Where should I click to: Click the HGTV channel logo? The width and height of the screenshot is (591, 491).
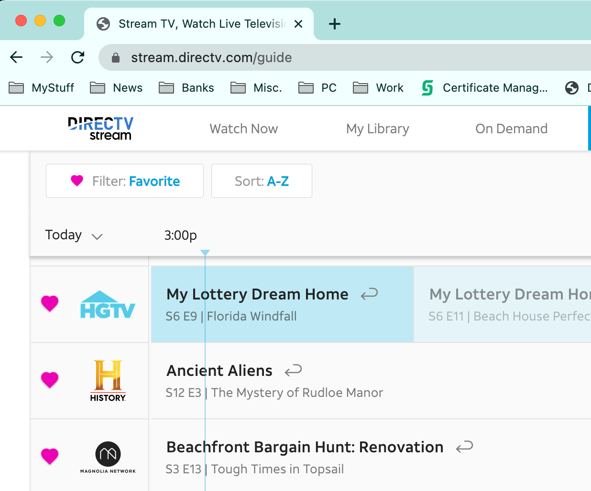108,304
